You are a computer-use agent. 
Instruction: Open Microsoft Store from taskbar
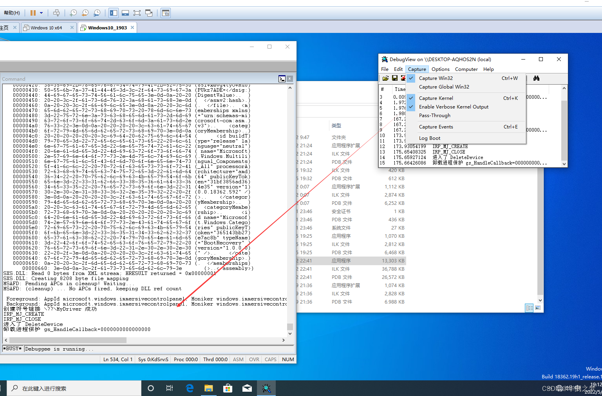click(228, 388)
